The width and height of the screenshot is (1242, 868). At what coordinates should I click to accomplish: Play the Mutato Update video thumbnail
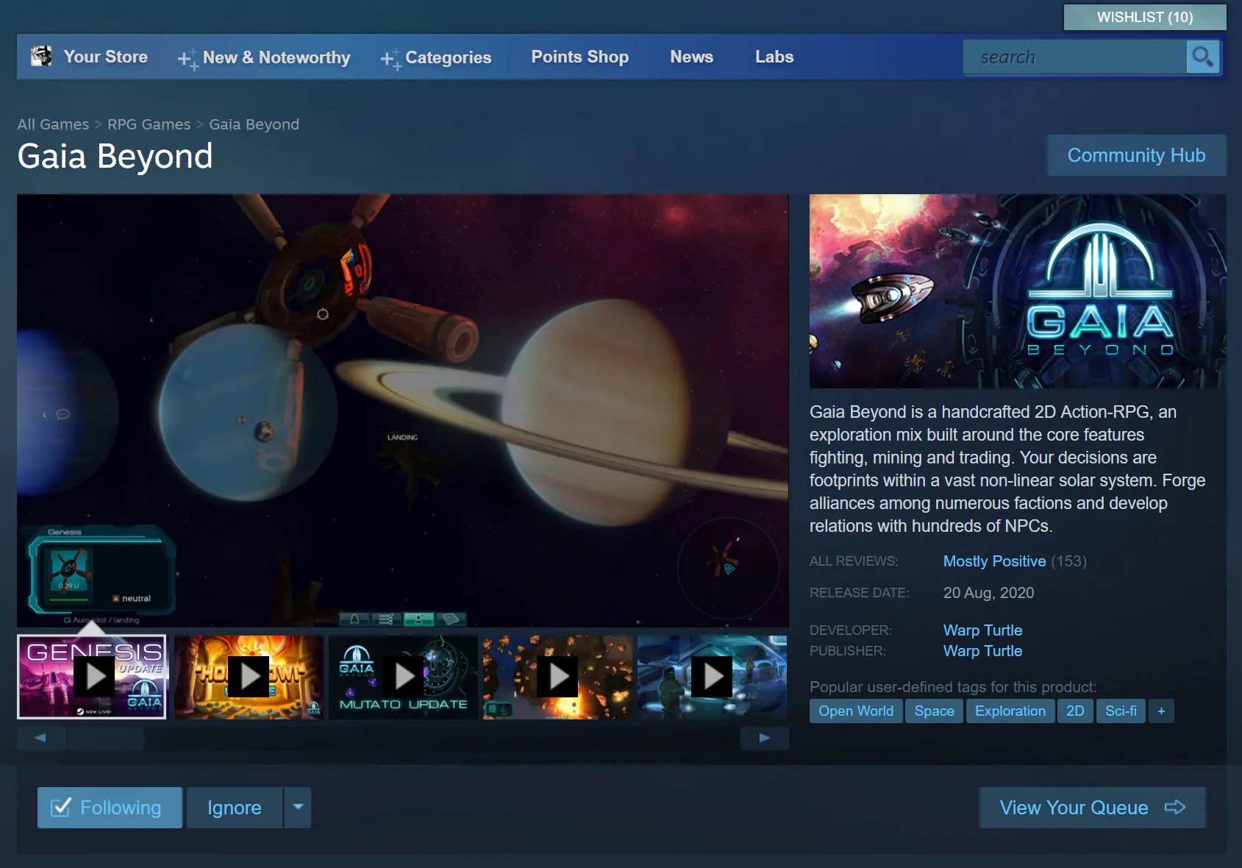pos(403,677)
